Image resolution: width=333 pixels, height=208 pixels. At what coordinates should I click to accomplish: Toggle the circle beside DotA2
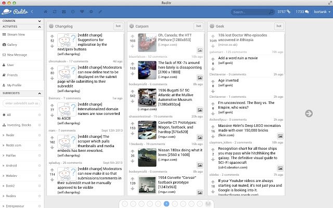40,186
